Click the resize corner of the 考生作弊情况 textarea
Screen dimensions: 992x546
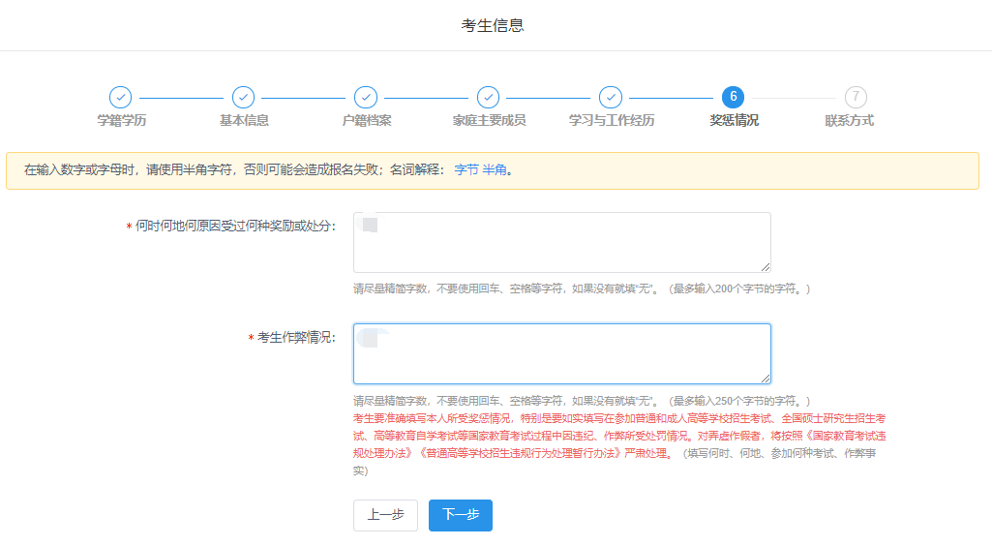click(x=766, y=378)
